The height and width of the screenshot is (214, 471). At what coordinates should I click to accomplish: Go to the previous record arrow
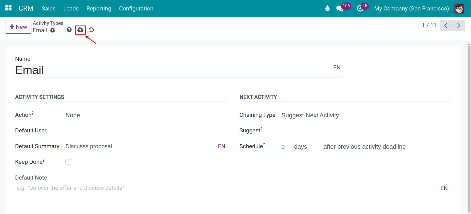click(x=446, y=26)
